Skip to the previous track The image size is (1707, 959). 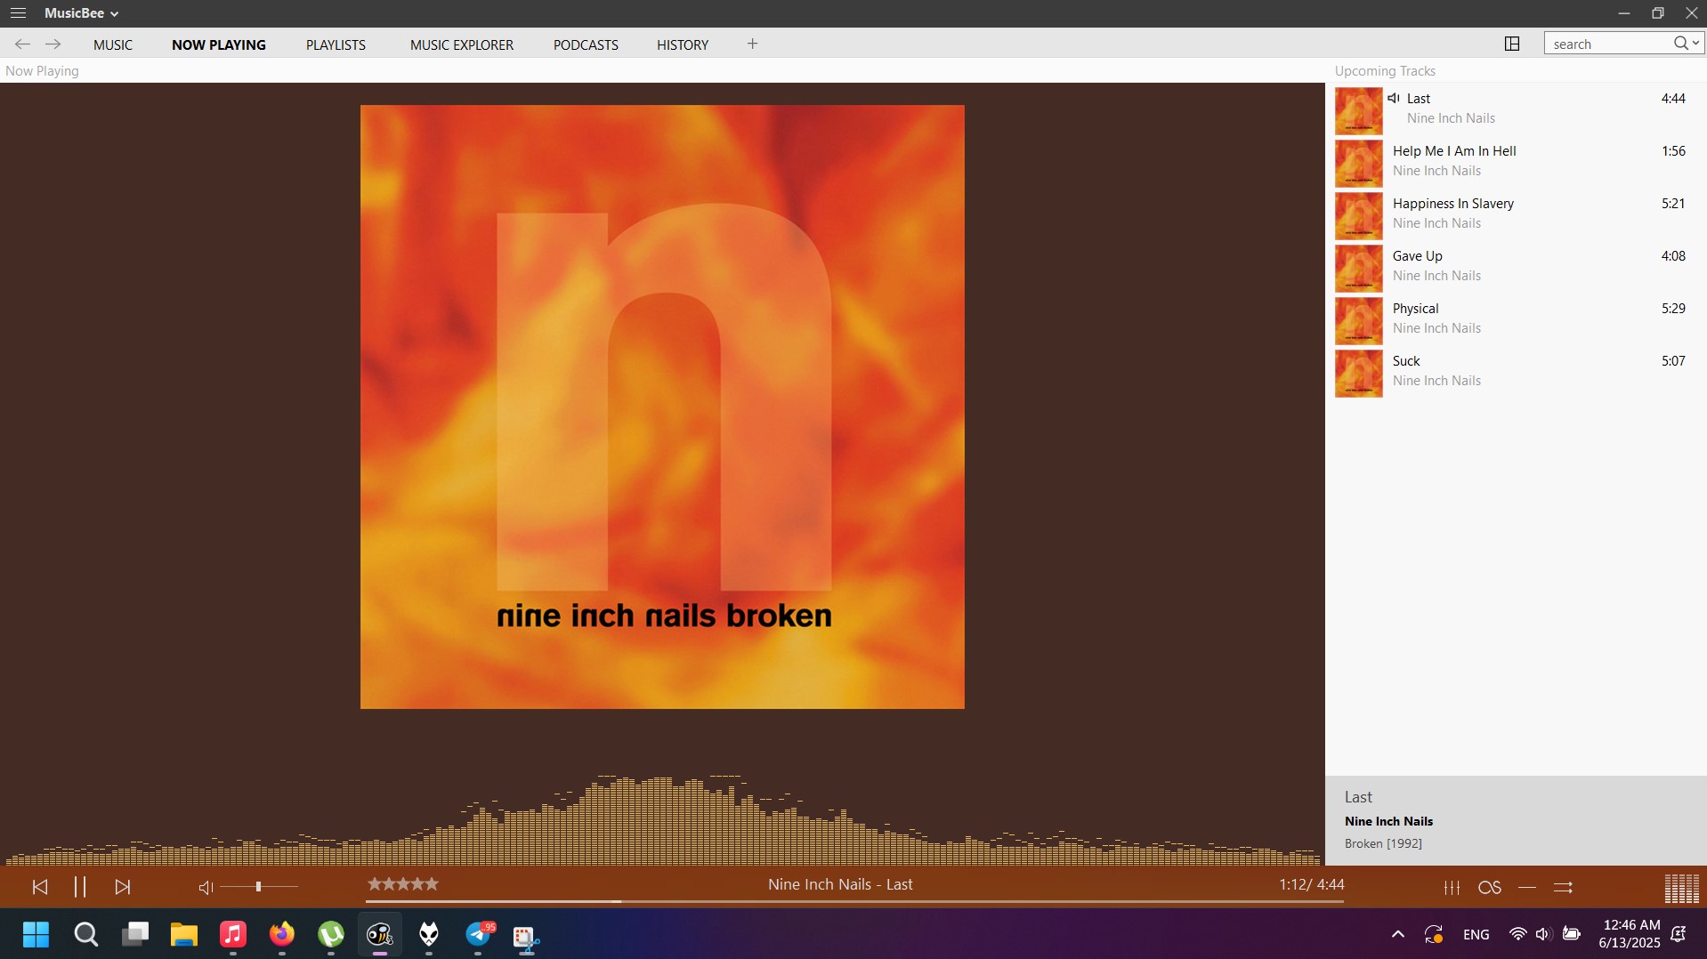tap(39, 887)
